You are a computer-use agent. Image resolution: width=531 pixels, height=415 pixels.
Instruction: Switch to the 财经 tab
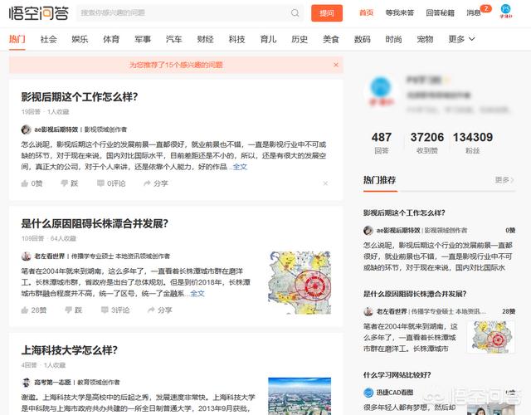(x=205, y=39)
